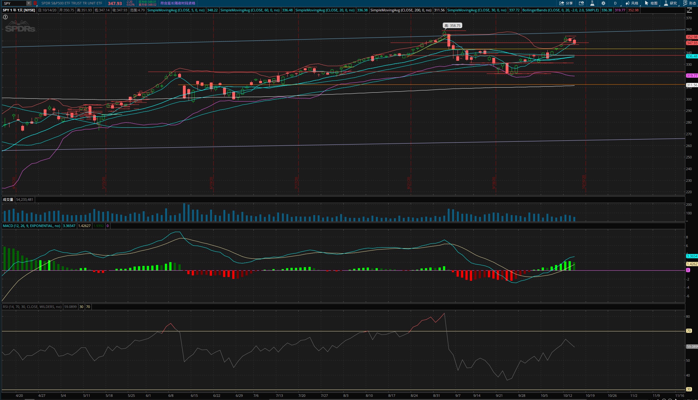Click the RSI overbought 70 axis bubble
This screenshot has width=698, height=400.
689,331
